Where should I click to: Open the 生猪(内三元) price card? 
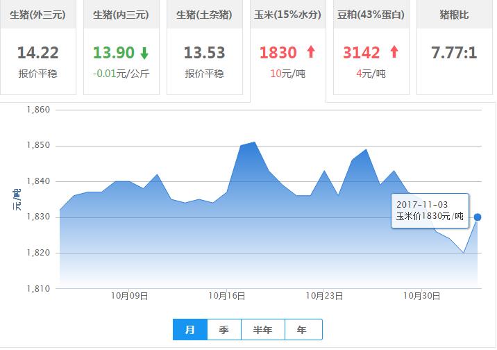point(121,47)
